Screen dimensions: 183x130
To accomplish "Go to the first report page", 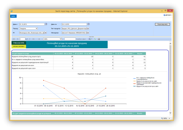I will point(13,39).
